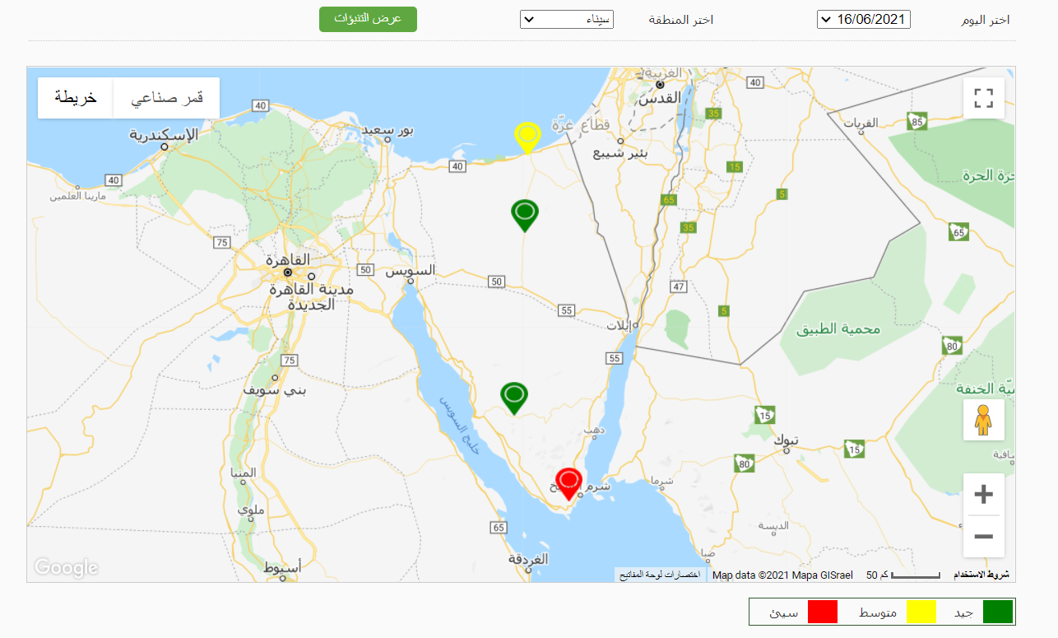Zoom in on the map
The image size is (1058, 638).
pos(983,494)
